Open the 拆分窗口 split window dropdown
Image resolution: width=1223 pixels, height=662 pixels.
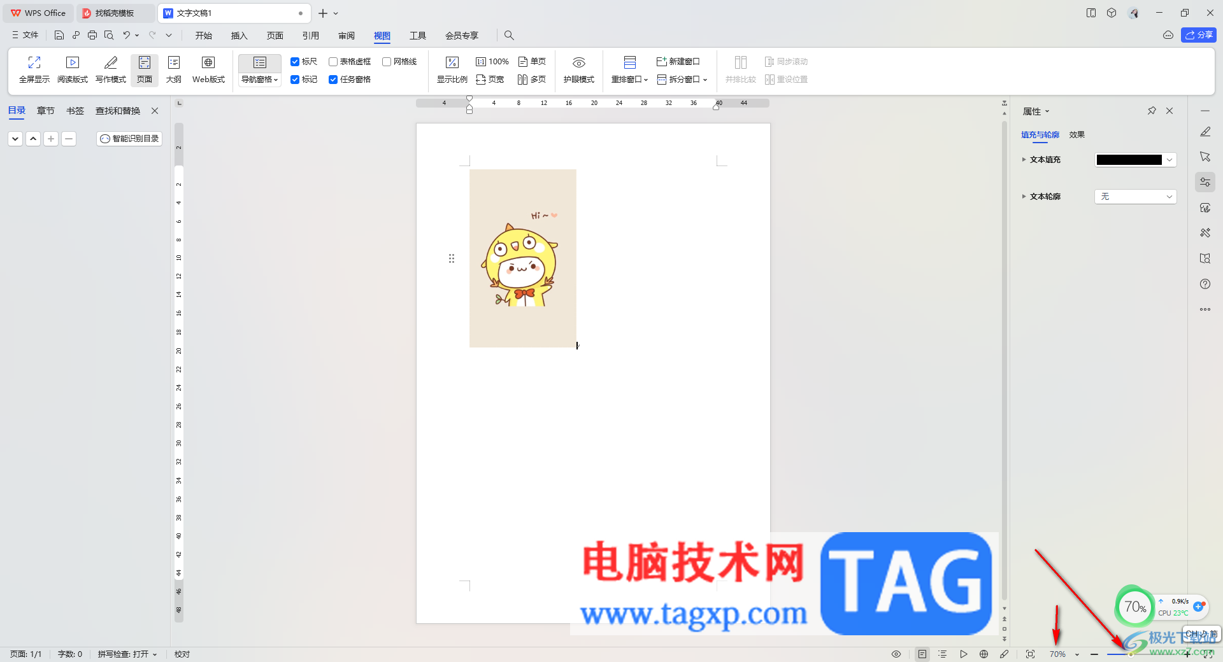(682, 80)
